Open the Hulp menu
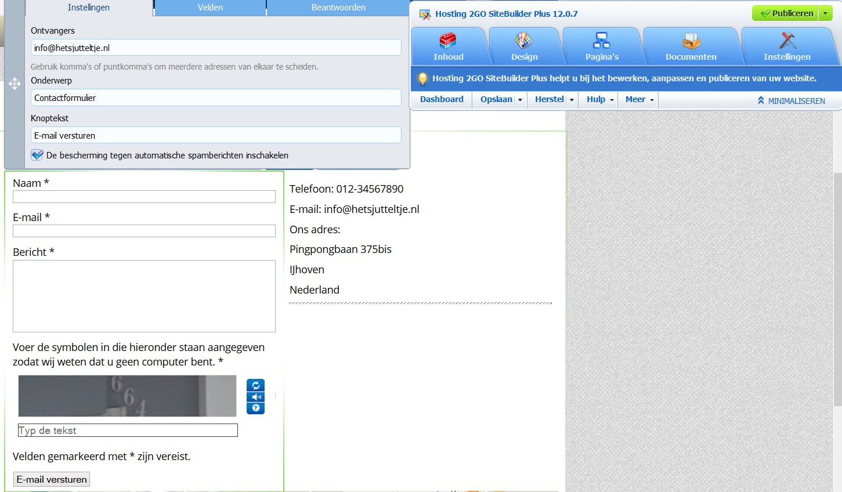Image resolution: width=842 pixels, height=492 pixels. (599, 100)
